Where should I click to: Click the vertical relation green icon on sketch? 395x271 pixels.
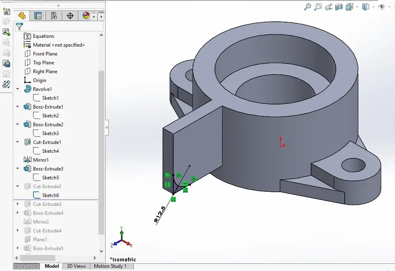pos(168,185)
